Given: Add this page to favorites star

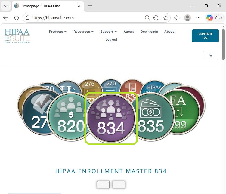Looking at the screenshot, I should click(x=166, y=18).
